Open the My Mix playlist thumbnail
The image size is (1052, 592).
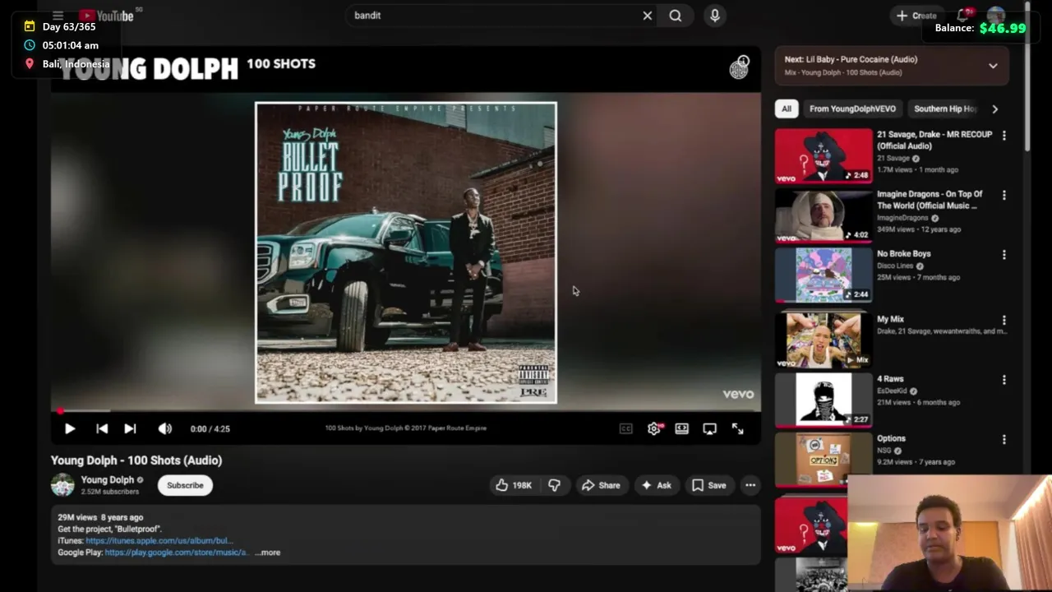(x=824, y=339)
